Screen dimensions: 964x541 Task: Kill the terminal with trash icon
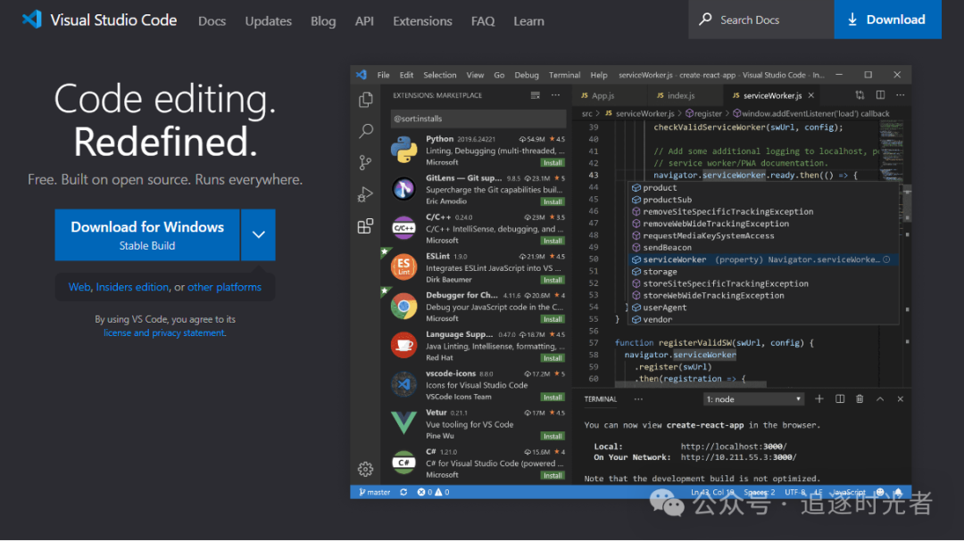pos(860,399)
